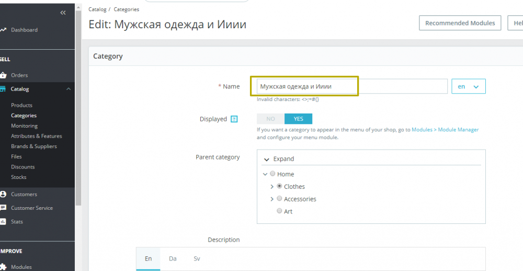Click the help icon beside Displayed
The width and height of the screenshot is (523, 271).
pos(234,119)
